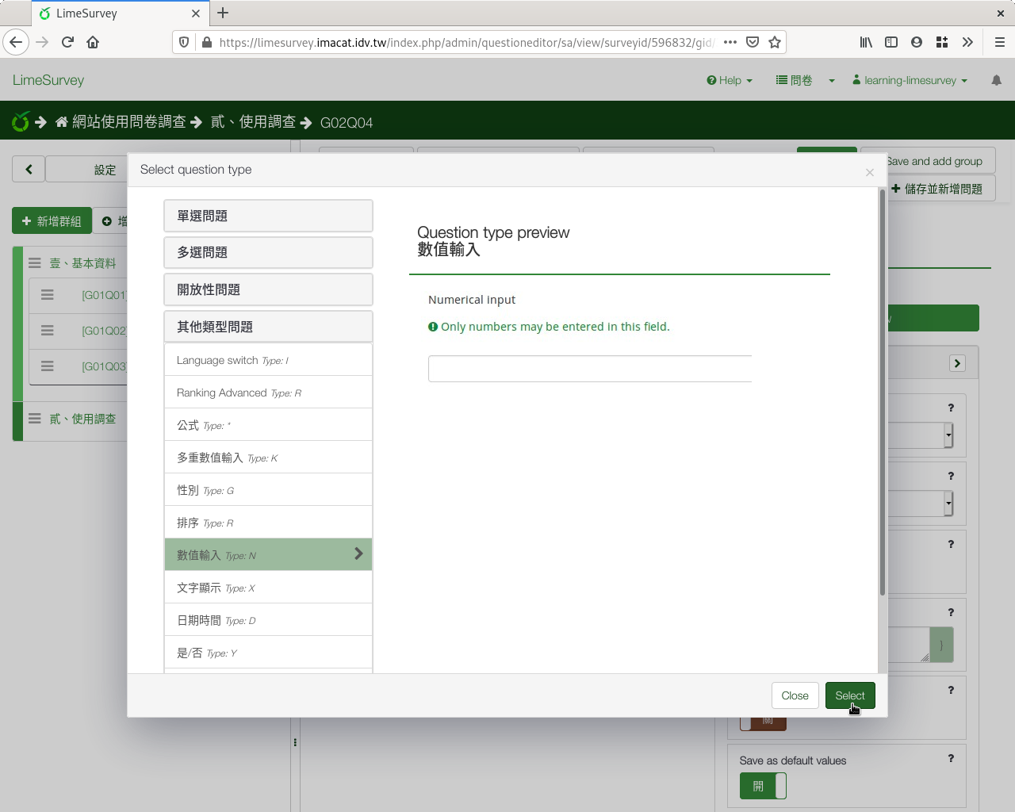Screen dimensions: 1015x812
Task: Click LimeSurvey brand link
Action: [48, 80]
